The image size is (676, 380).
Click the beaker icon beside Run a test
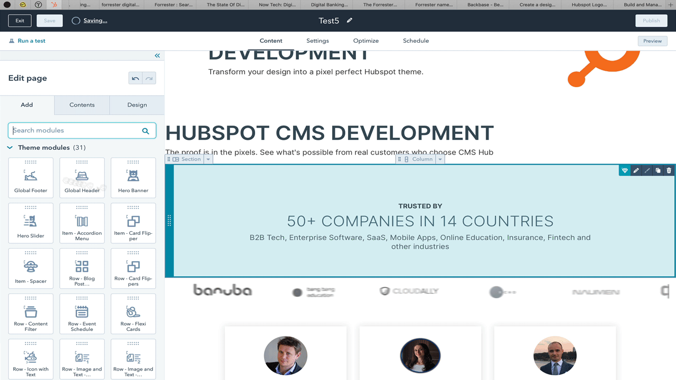(x=11, y=41)
